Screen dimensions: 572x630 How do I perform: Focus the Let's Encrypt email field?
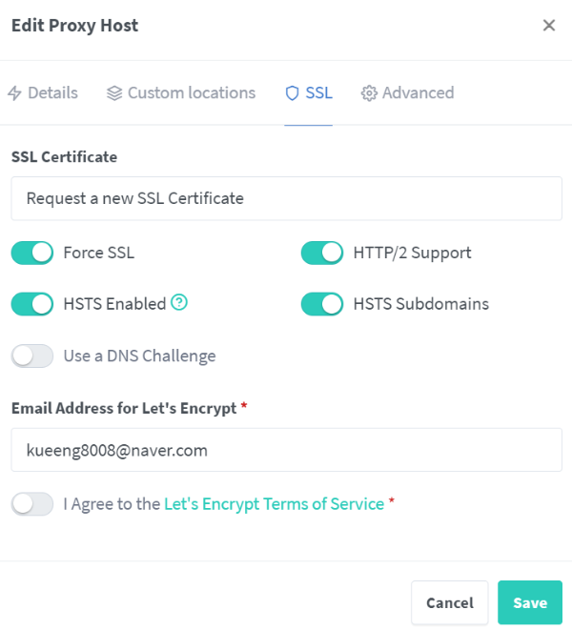(286, 450)
